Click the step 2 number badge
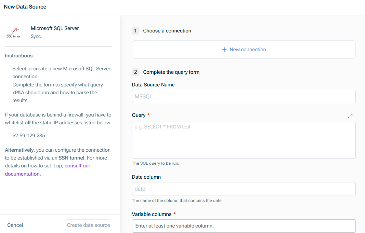Screen dimensions: 365x233 (x=135, y=72)
